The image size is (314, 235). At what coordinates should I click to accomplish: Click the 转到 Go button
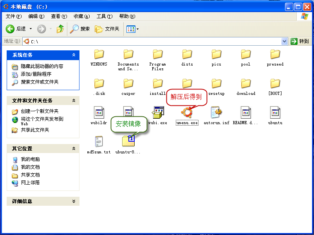[300, 41]
